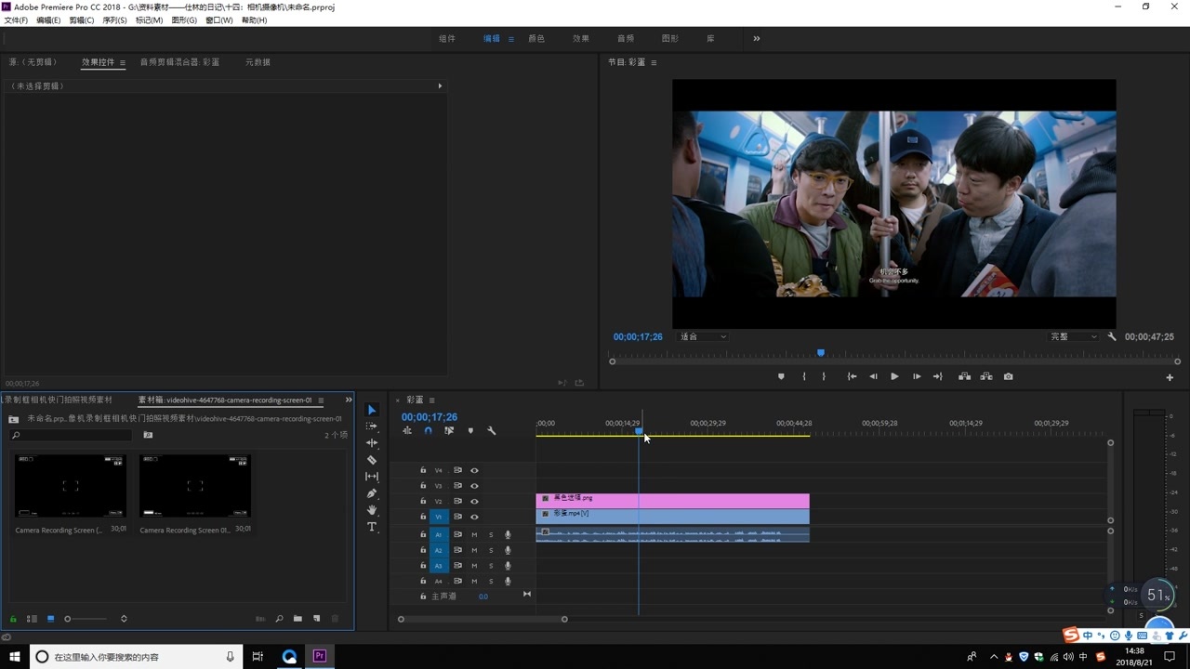Toggle nest sequence insert mode in timeline

pyautogui.click(x=407, y=430)
